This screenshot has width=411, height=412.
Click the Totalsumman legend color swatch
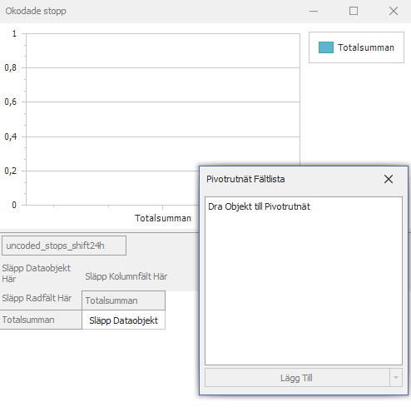pyautogui.click(x=326, y=47)
